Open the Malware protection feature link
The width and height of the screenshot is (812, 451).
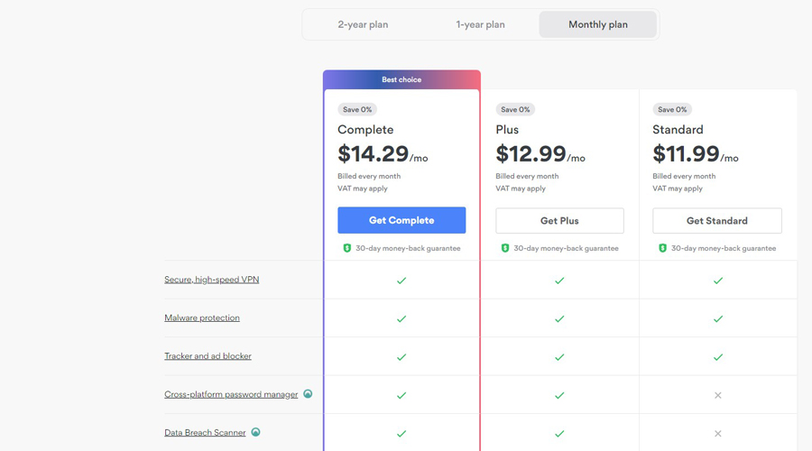pos(202,318)
